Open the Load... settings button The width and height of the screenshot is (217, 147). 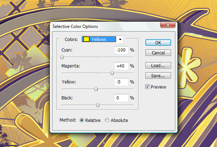(x=158, y=66)
